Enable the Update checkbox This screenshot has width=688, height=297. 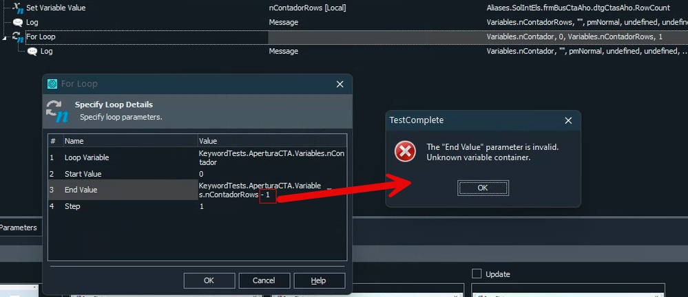pos(477,274)
